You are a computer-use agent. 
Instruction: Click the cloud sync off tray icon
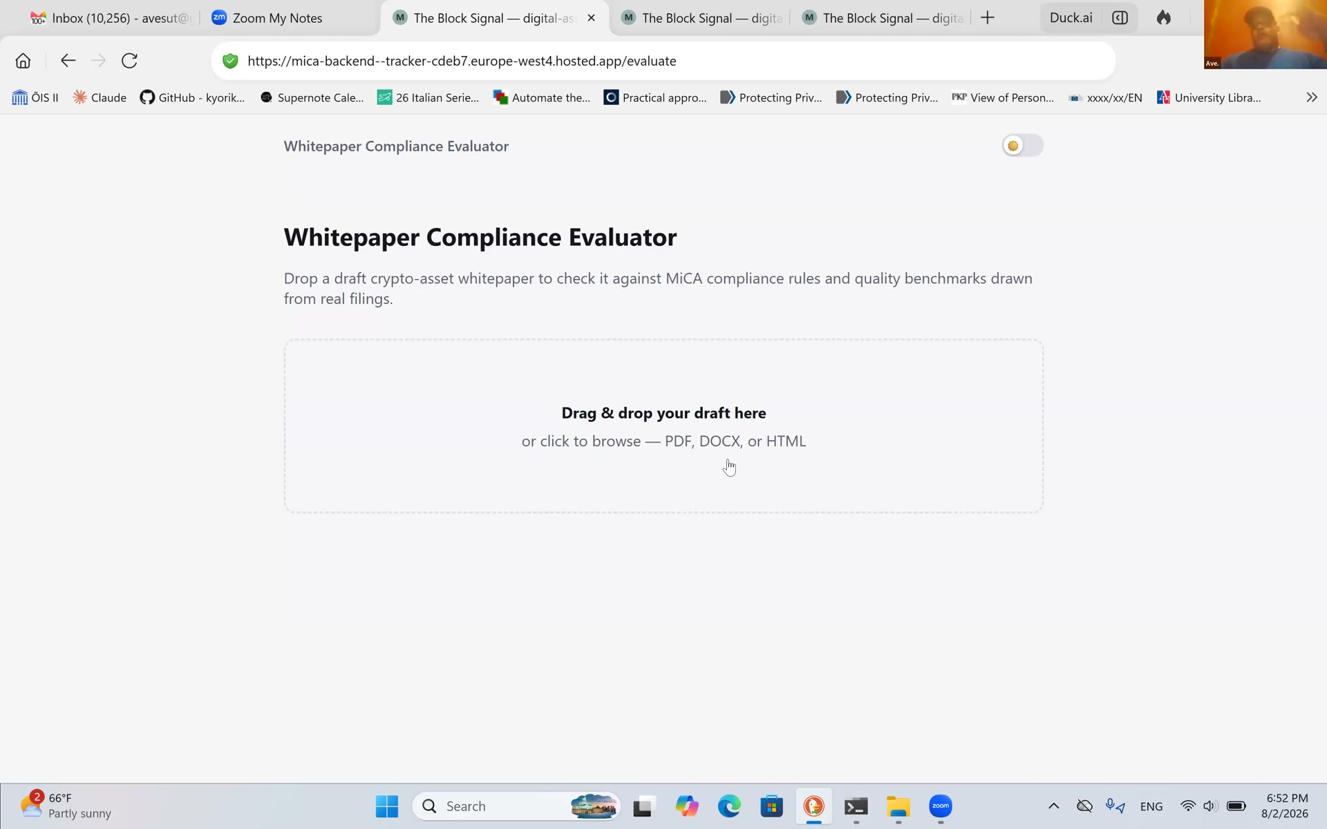point(1084,806)
